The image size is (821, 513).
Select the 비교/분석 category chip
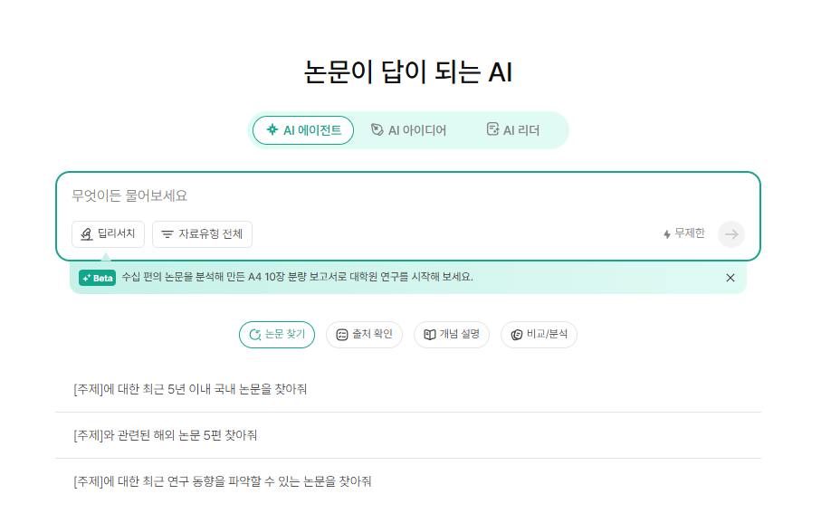coord(539,335)
